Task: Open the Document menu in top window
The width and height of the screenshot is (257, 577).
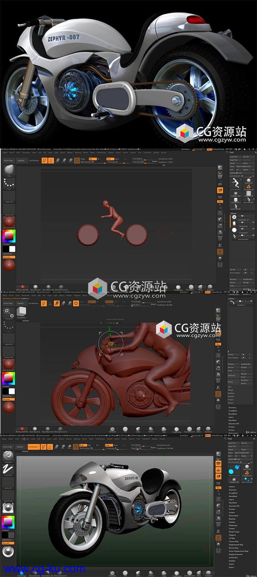Action: (x=26, y=152)
